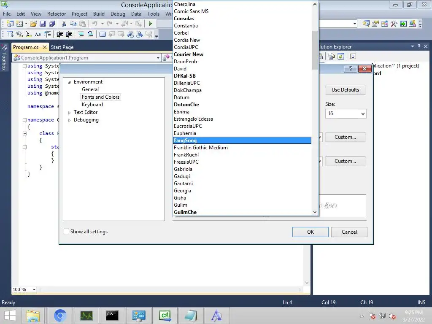Open the font Size dropdown
Image resolution: width=432 pixels, height=324 pixels.
363,113
